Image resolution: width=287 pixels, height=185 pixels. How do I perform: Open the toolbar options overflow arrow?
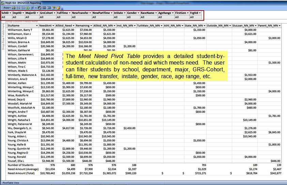(x=62, y=9)
